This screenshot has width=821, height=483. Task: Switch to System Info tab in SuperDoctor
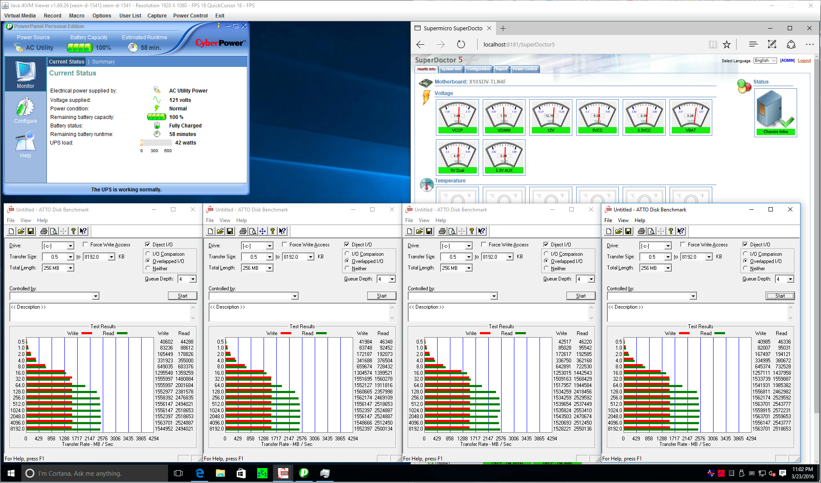click(x=451, y=69)
